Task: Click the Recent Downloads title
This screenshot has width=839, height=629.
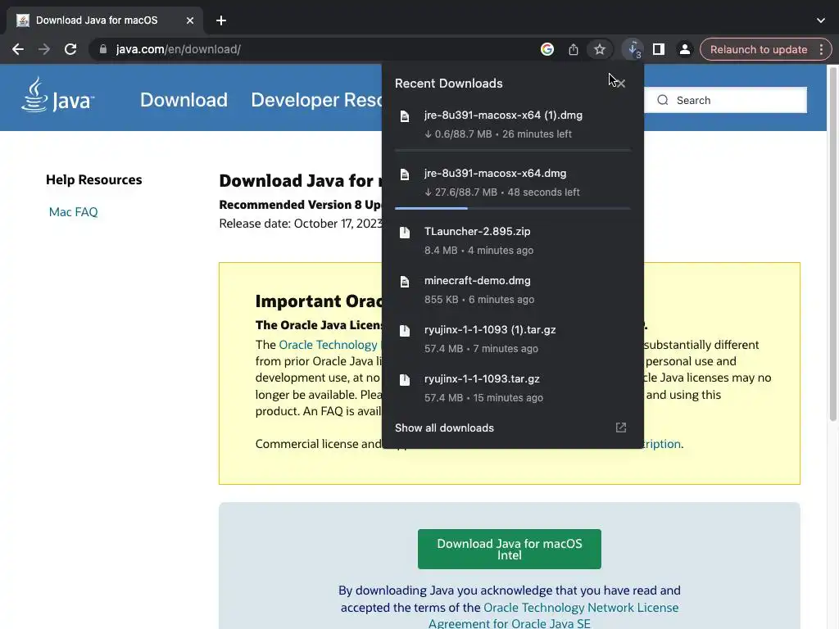Action: [448, 84]
